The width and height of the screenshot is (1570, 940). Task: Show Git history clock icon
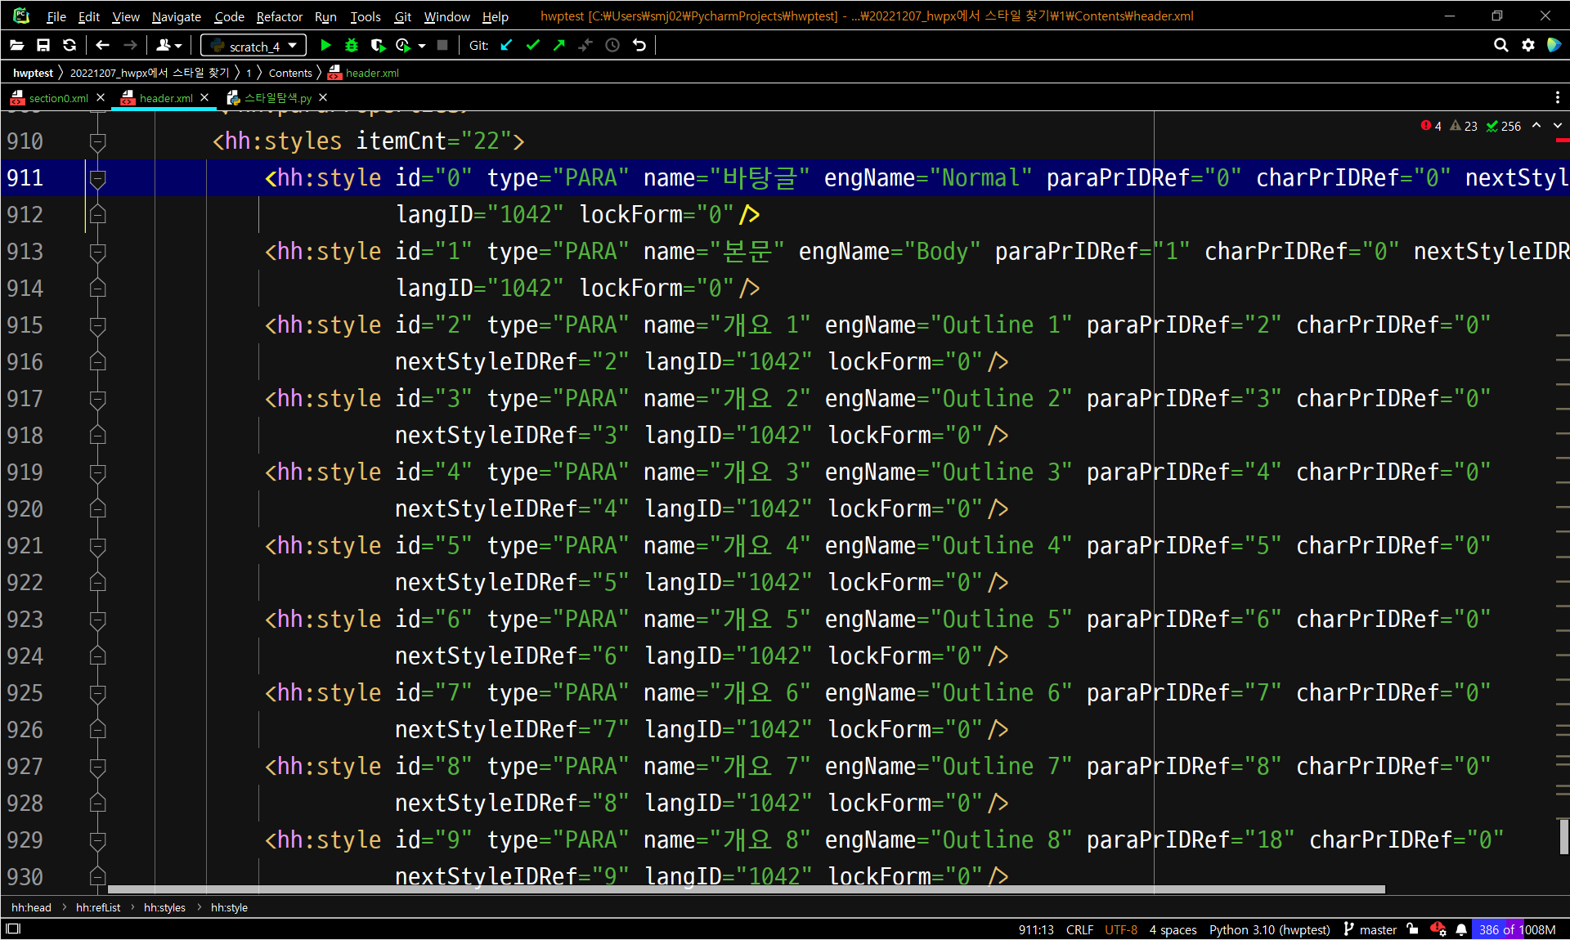[612, 46]
